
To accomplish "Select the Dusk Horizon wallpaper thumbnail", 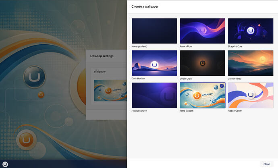I will coord(154,63).
